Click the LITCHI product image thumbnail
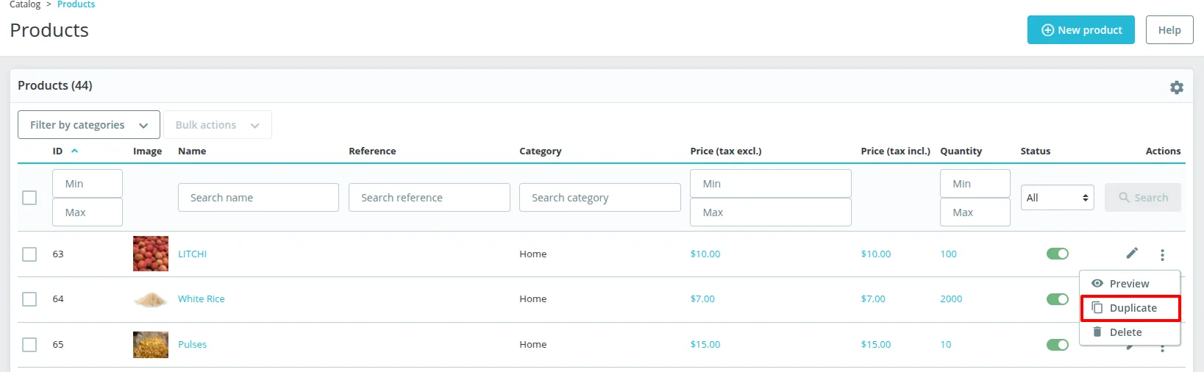 151,254
